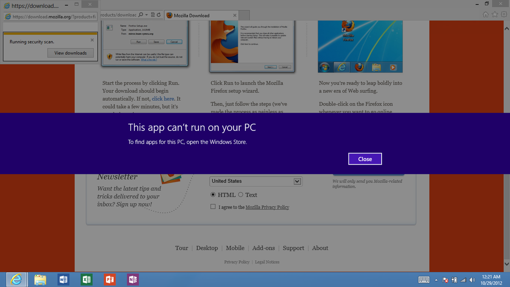
Task: Open the address bar suggestions dropdown arrow
Action: [146, 14]
